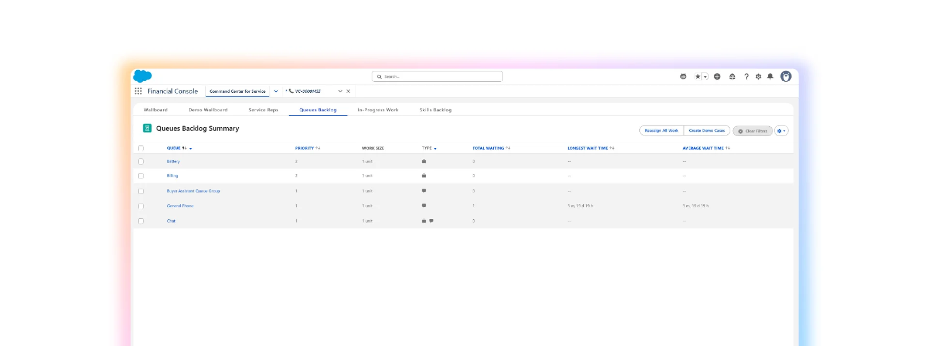Viewport: 930px width, 346px height.
Task: Click the Work Size column header
Action: coord(373,148)
